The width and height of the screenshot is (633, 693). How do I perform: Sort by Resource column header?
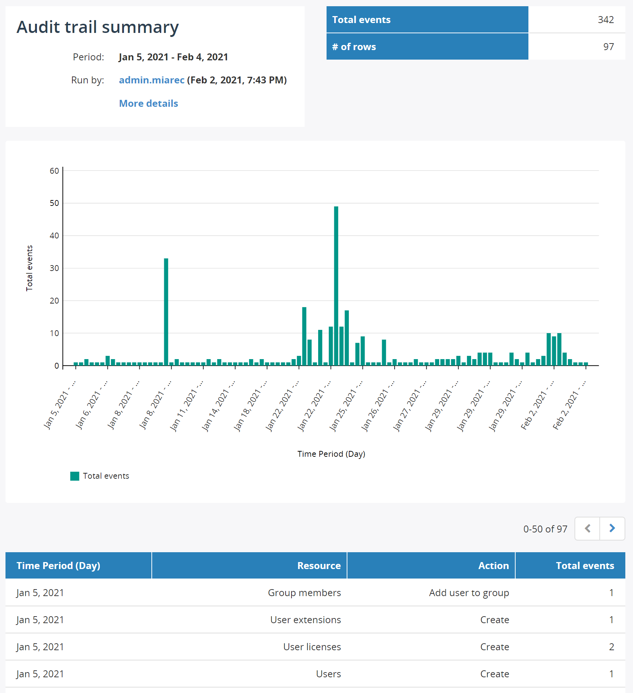coord(249,565)
